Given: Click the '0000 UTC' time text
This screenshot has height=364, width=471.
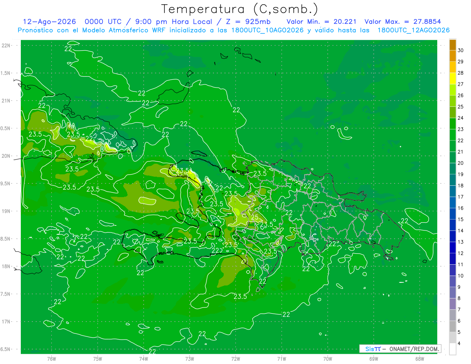Looking at the screenshot, I should (x=103, y=22).
